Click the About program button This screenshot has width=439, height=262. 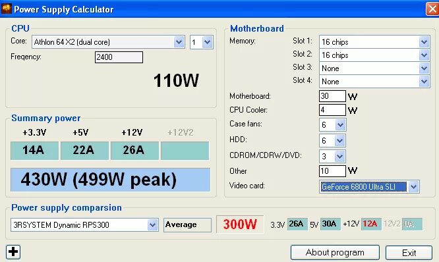point(335,253)
